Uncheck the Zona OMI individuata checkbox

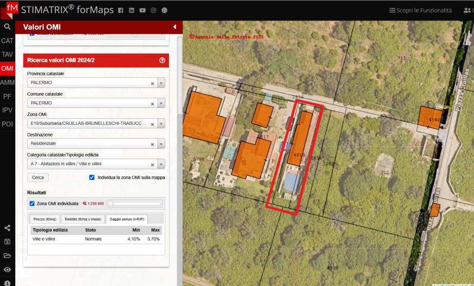pos(32,204)
